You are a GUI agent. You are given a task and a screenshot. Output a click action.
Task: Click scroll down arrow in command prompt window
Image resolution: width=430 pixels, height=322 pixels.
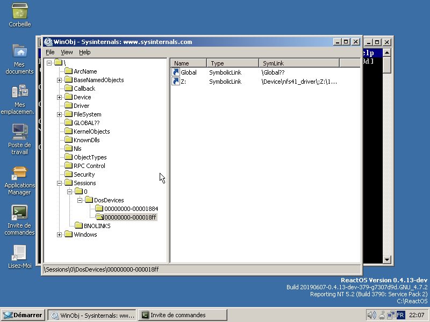[x=386, y=260]
